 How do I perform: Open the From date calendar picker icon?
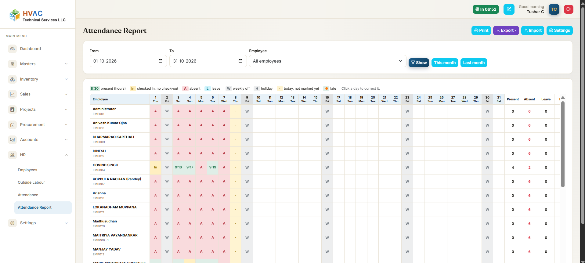161,61
